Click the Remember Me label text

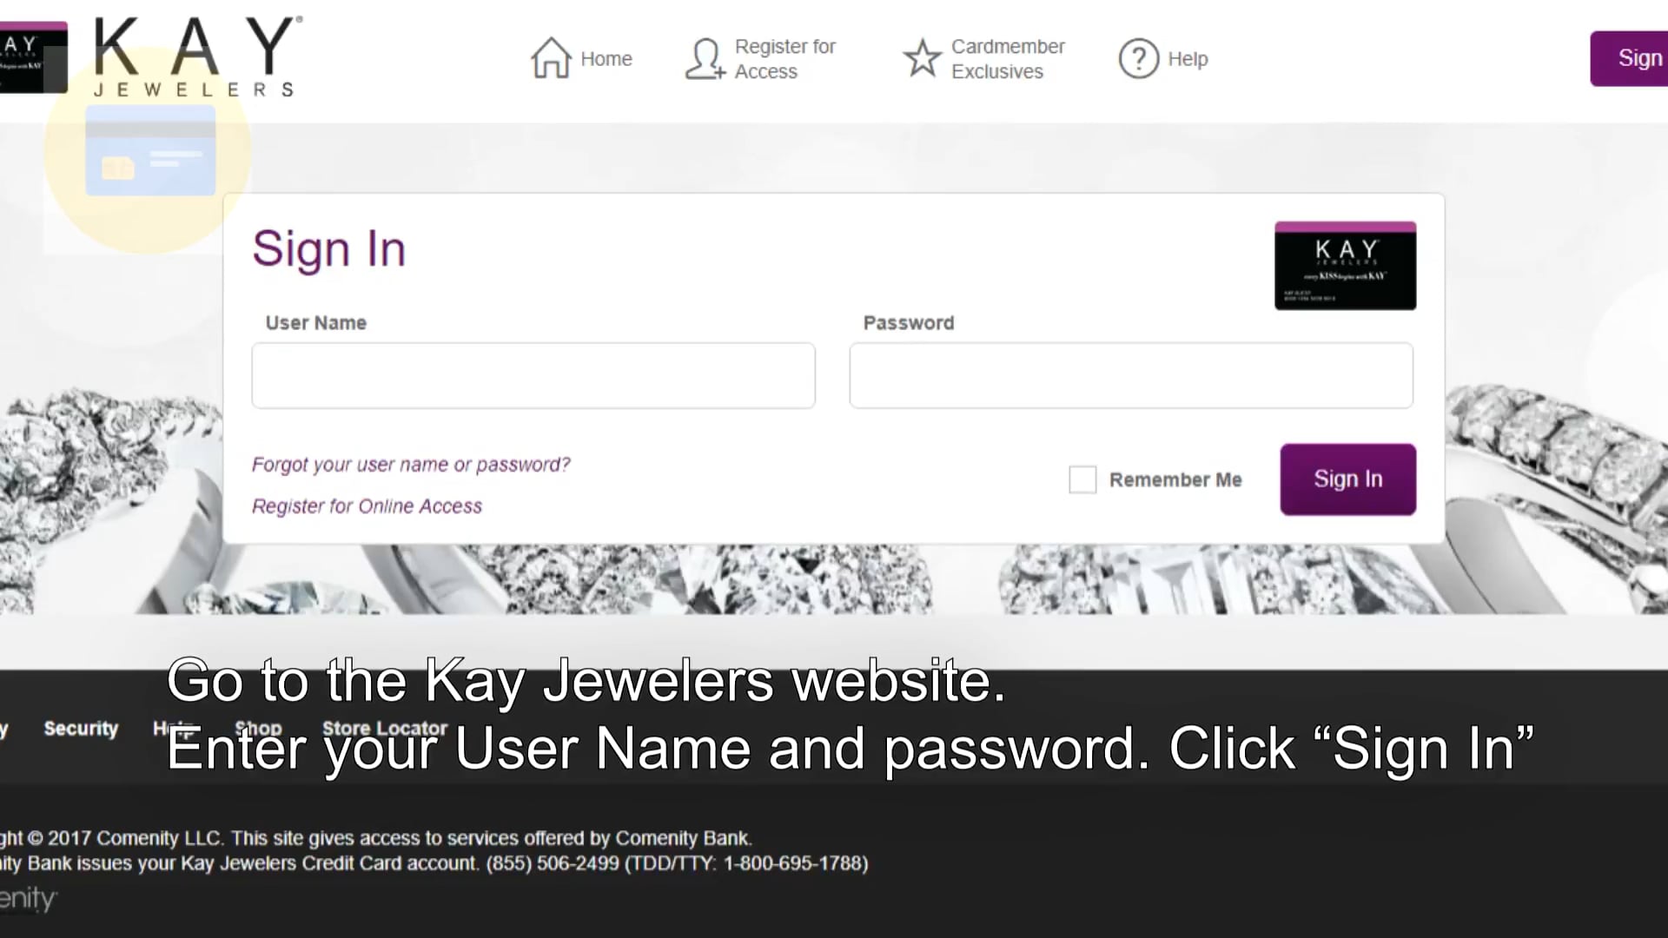tap(1175, 479)
